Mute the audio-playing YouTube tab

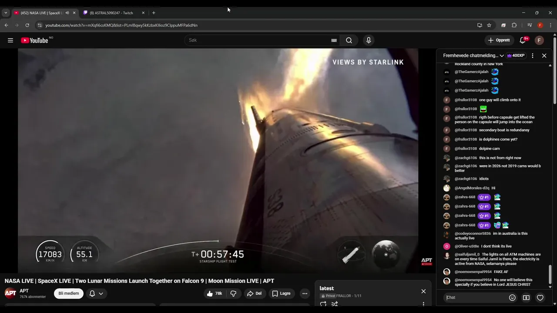67,13
